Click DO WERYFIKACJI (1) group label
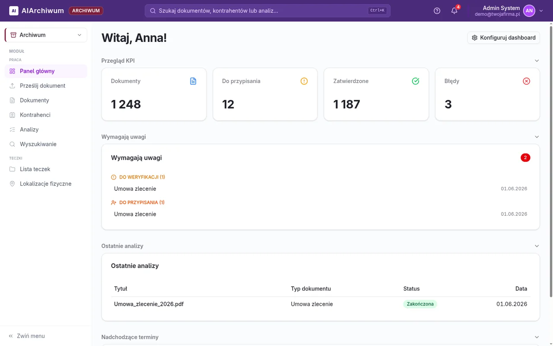Image resolution: width=553 pixels, height=346 pixels. click(142, 177)
